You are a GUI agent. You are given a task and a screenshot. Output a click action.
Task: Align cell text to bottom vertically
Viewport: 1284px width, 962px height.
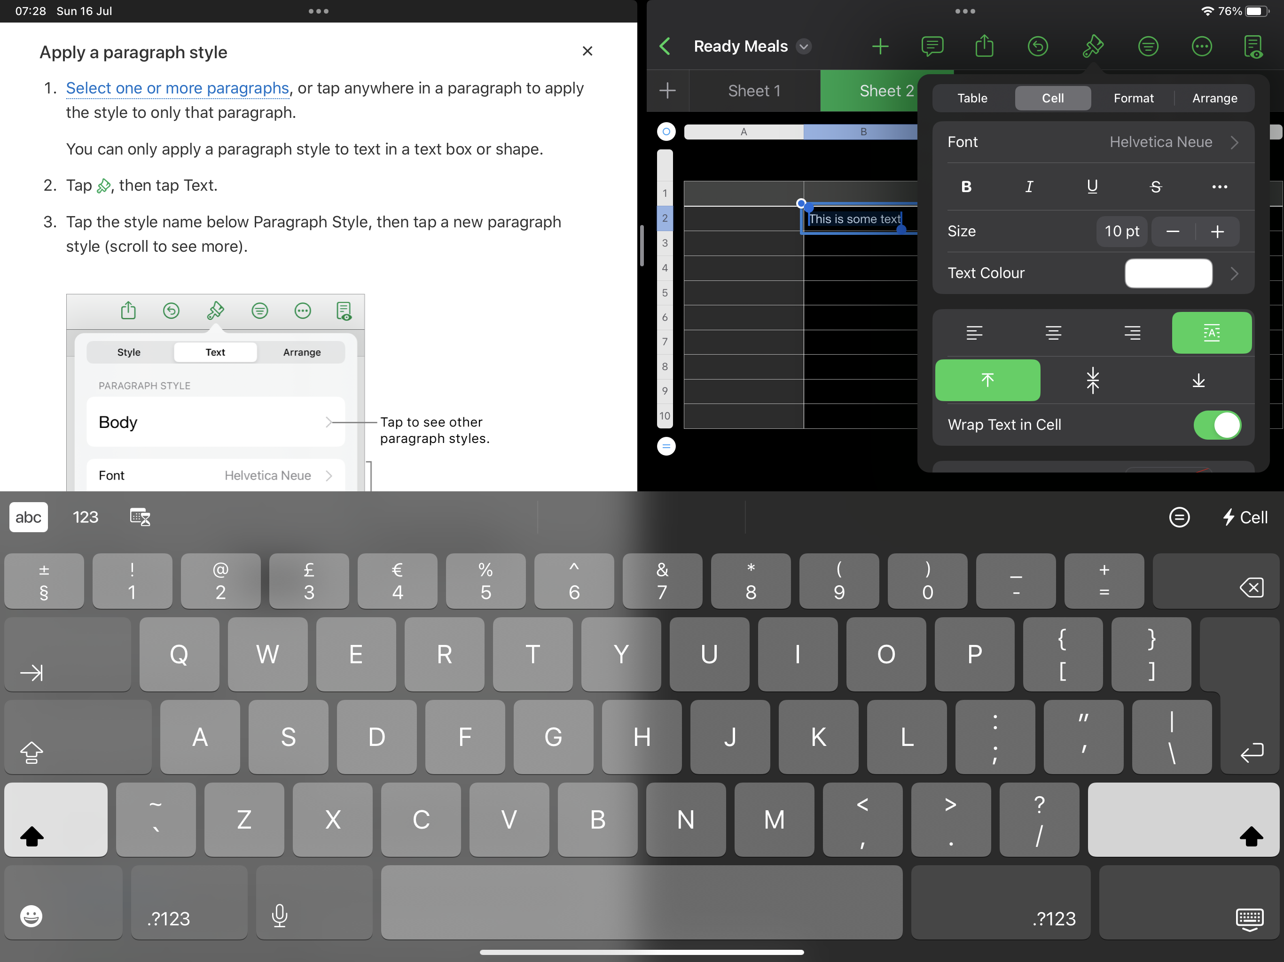click(x=1198, y=380)
